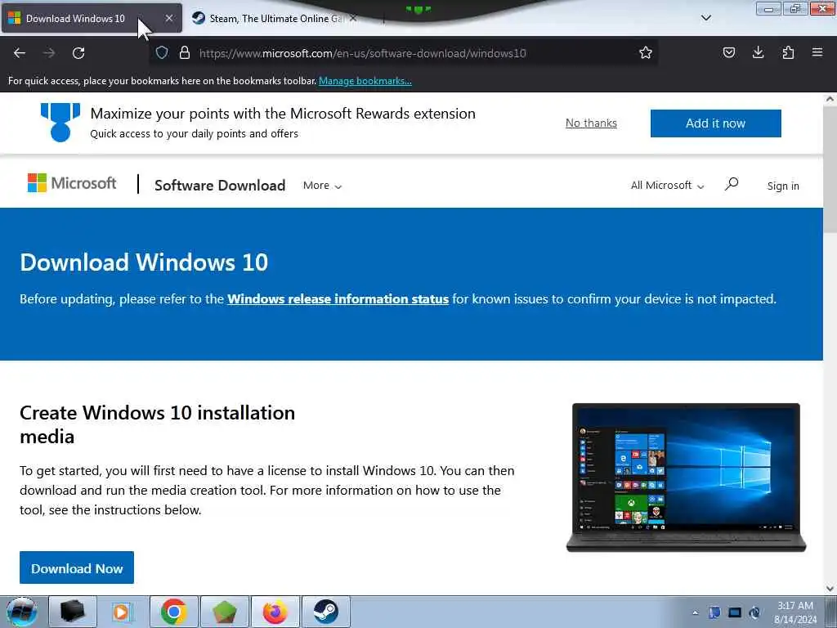Open the Manage bookmarks link
This screenshot has width=837, height=628.
point(365,81)
